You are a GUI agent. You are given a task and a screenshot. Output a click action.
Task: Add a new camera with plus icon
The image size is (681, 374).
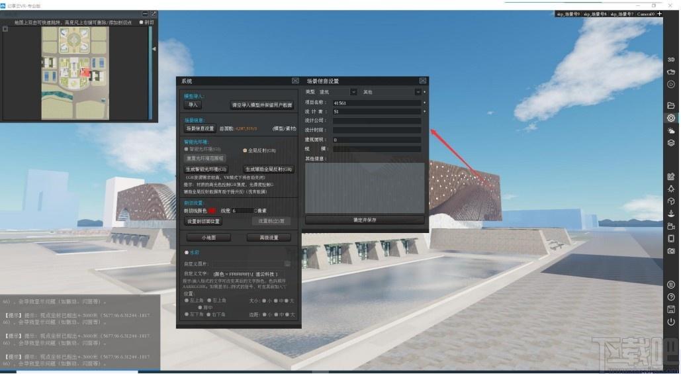659,14
